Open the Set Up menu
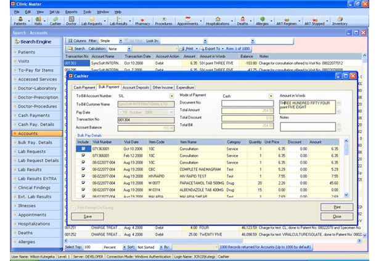This screenshot has width=379, height=261. (54, 12)
